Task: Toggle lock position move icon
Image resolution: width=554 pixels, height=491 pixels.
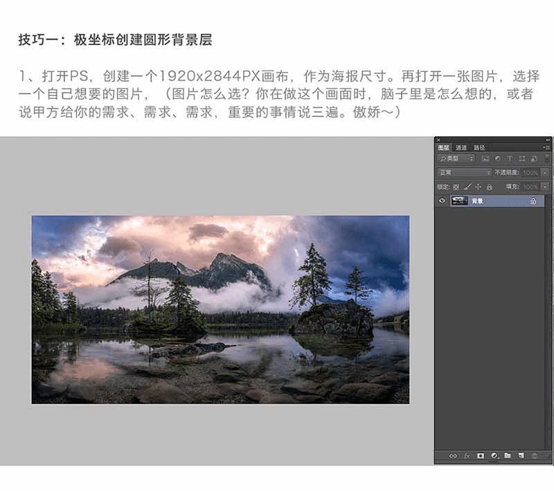Action: tap(479, 187)
